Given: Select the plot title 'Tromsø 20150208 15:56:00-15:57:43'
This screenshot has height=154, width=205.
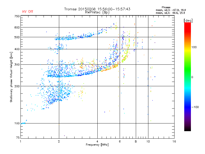Looking at the screenshot, I should coord(97,9).
